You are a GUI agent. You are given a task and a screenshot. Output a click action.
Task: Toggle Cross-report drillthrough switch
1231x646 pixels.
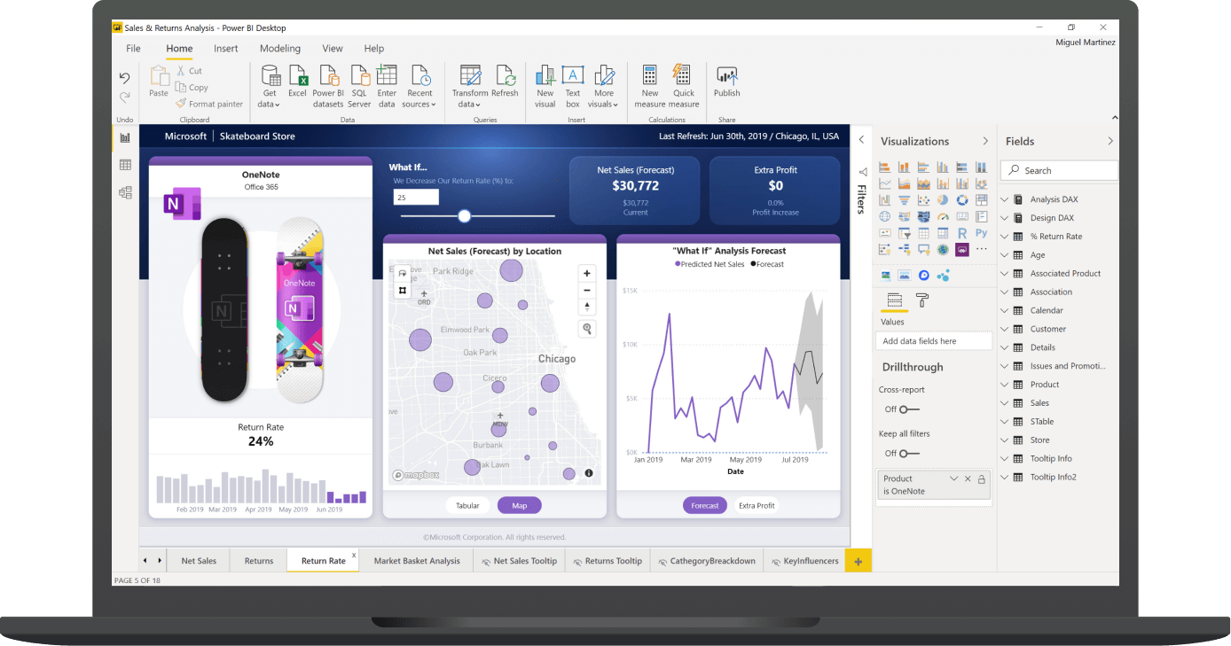(x=908, y=409)
